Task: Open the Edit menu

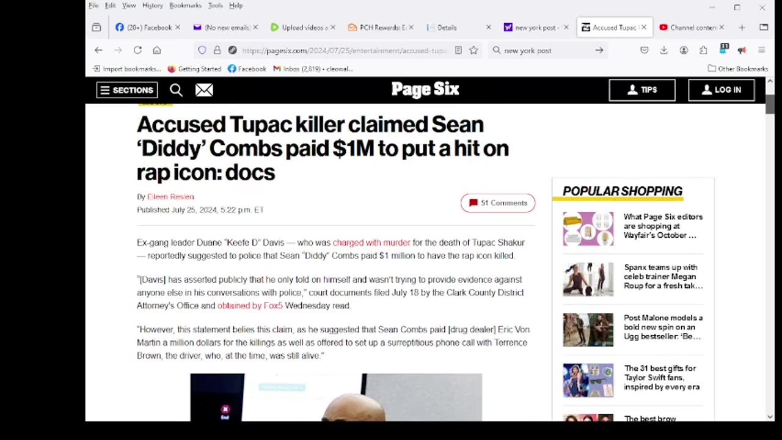Action: pos(110,5)
